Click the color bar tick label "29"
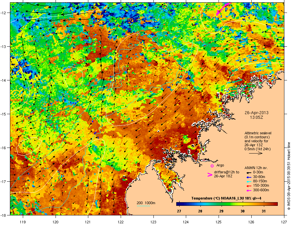The width and height of the screenshot is (291, 225). [x=221, y=211]
